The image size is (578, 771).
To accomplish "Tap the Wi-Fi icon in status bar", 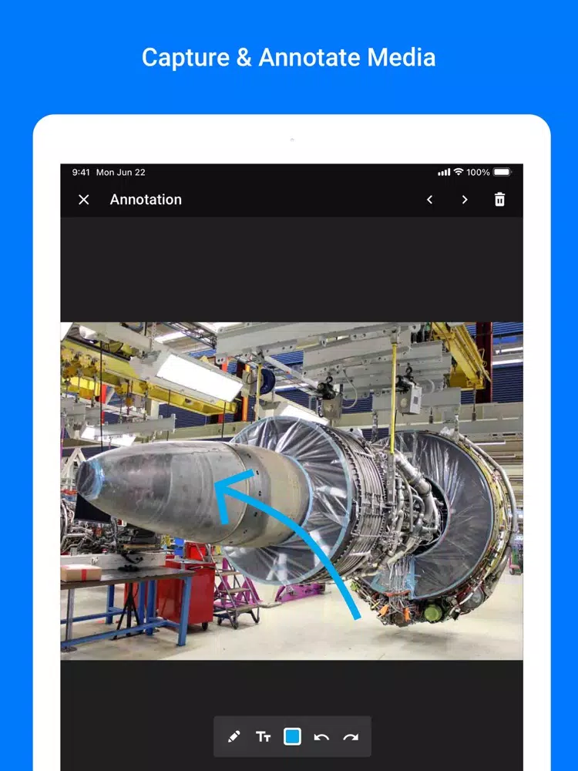I will click(458, 172).
